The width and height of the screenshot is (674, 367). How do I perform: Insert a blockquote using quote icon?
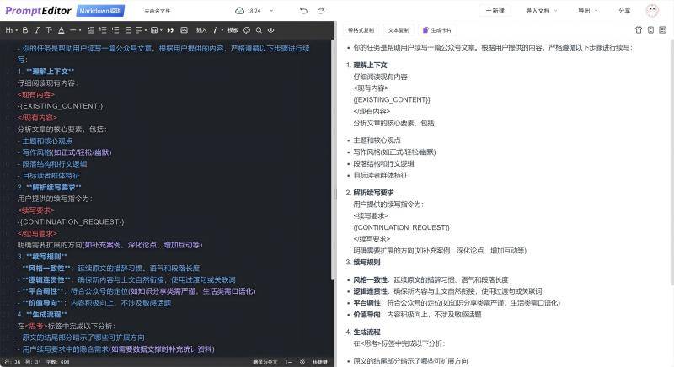point(171,29)
